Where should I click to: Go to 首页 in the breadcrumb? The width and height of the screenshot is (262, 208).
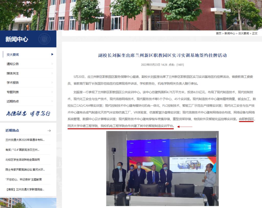click(x=219, y=33)
